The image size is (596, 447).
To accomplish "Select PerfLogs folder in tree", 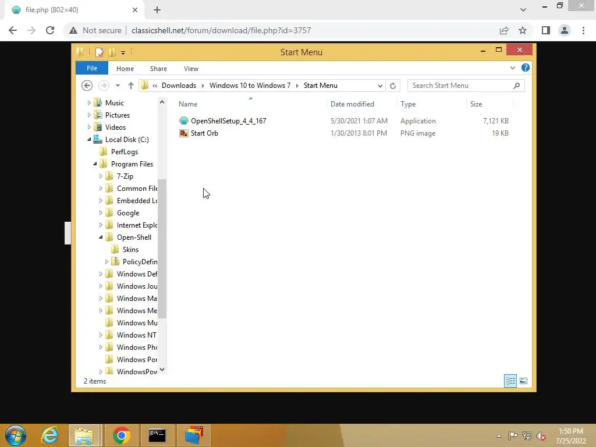I will coord(125,152).
